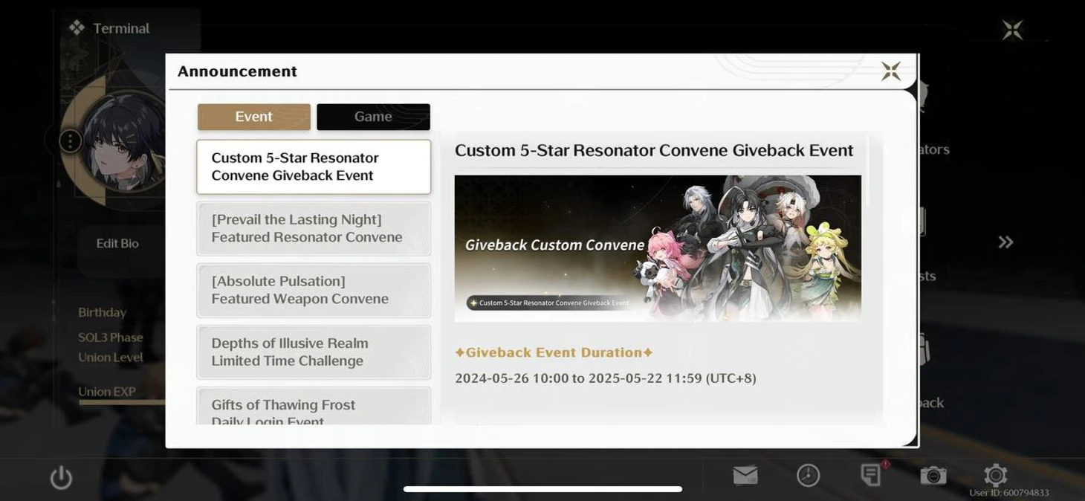
Task: Open the camera photo mode icon
Action: coord(933,475)
